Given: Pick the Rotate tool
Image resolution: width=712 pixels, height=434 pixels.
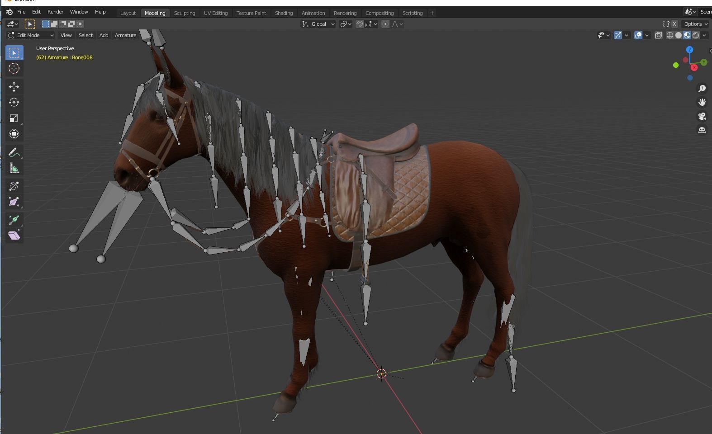Looking at the screenshot, I should [x=14, y=102].
